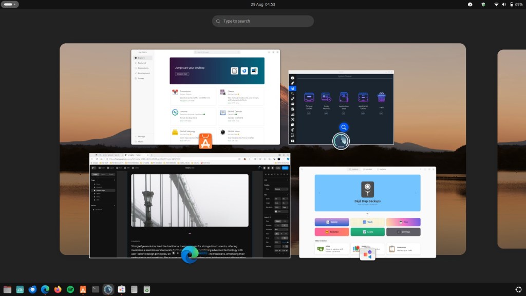Switch to the Installed tab in Software
This screenshot has height=296, width=526.
point(367,169)
